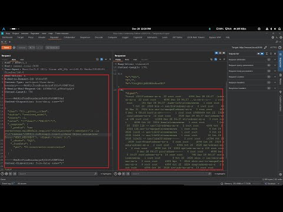This screenshot has width=283, height=212.
Task: Open Request search help icon
Action: point(2,174)
